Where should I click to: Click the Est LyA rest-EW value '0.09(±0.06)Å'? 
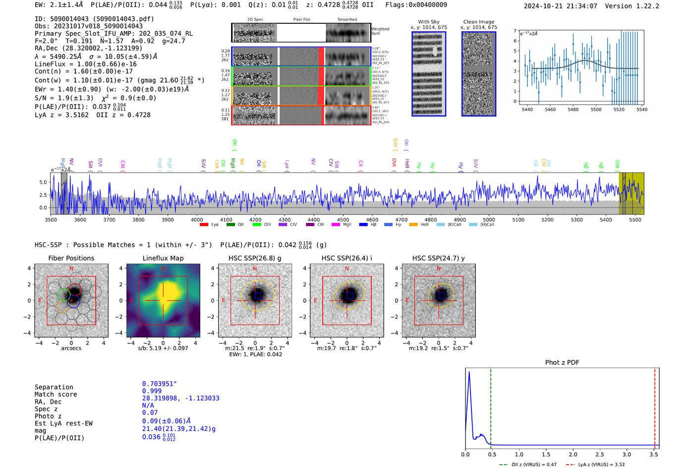(x=167, y=421)
